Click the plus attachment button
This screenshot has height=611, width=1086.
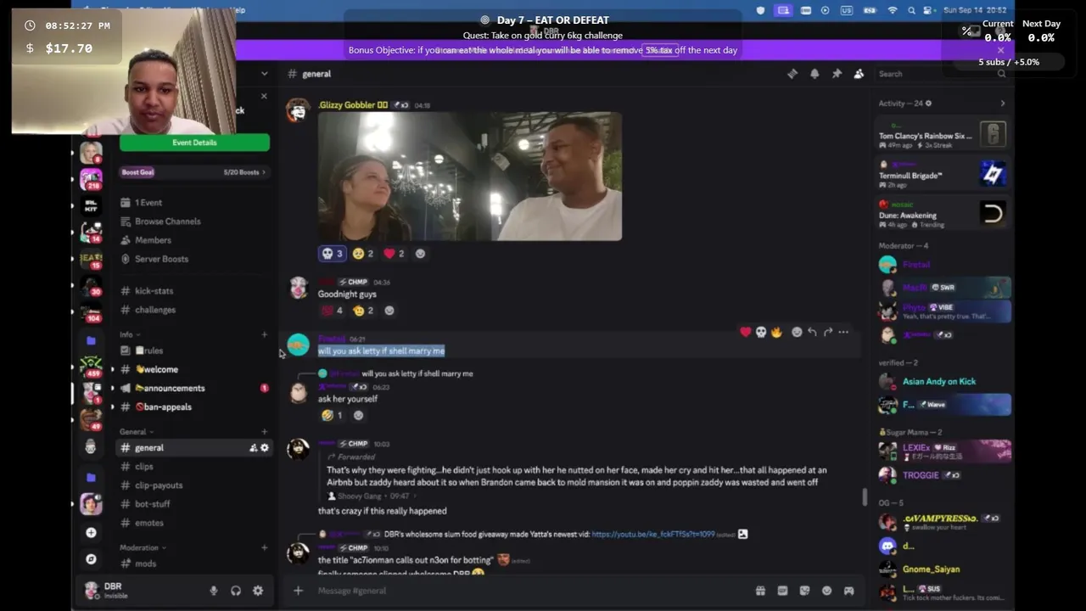pos(298,591)
